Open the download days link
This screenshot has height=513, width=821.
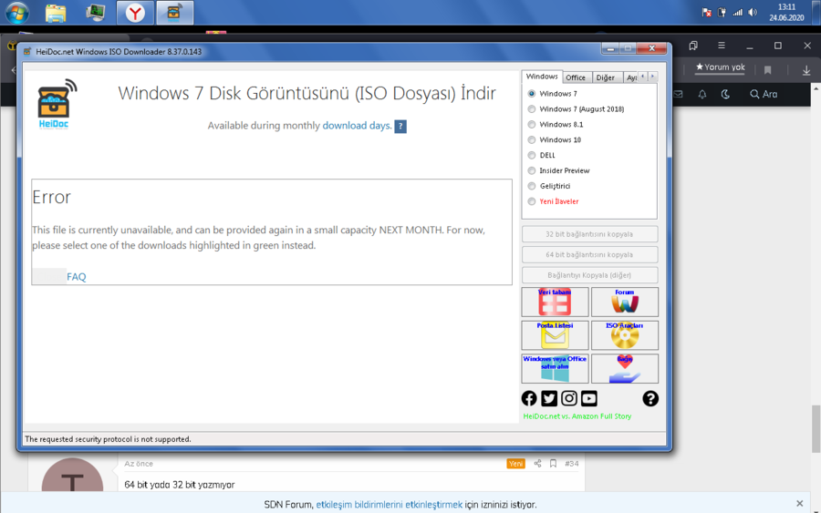356,126
